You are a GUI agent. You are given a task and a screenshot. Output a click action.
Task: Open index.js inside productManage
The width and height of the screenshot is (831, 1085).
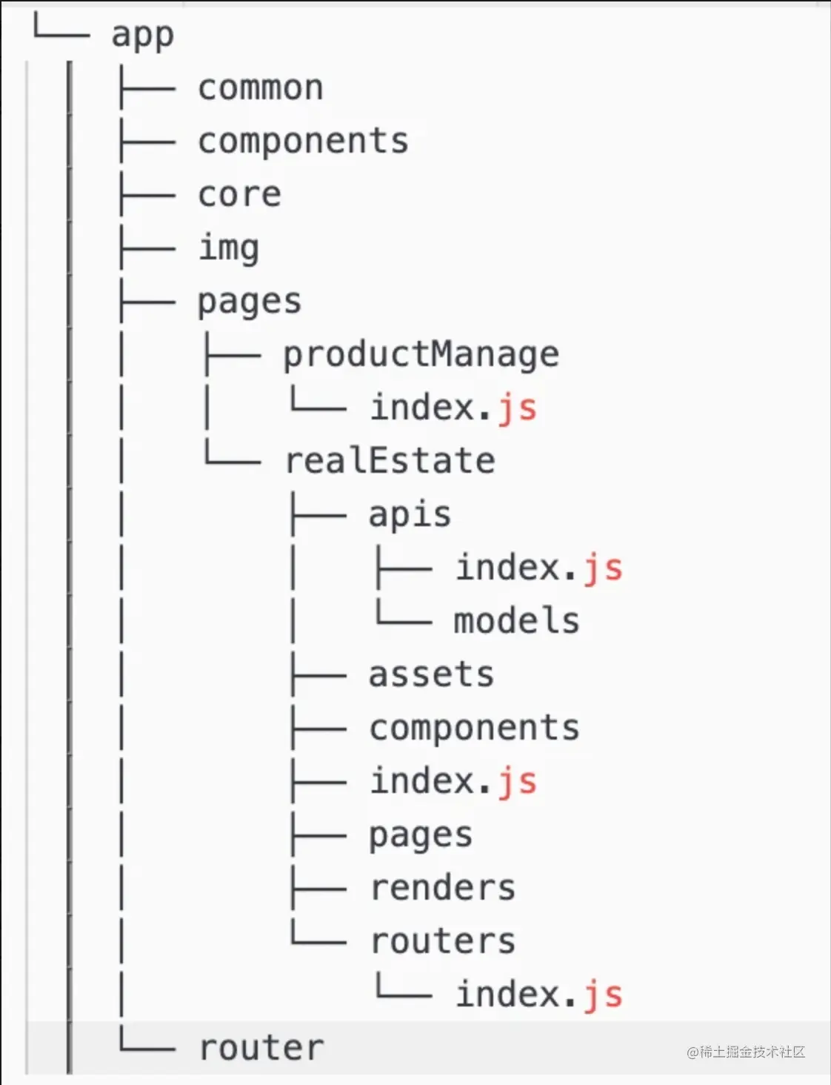(453, 408)
